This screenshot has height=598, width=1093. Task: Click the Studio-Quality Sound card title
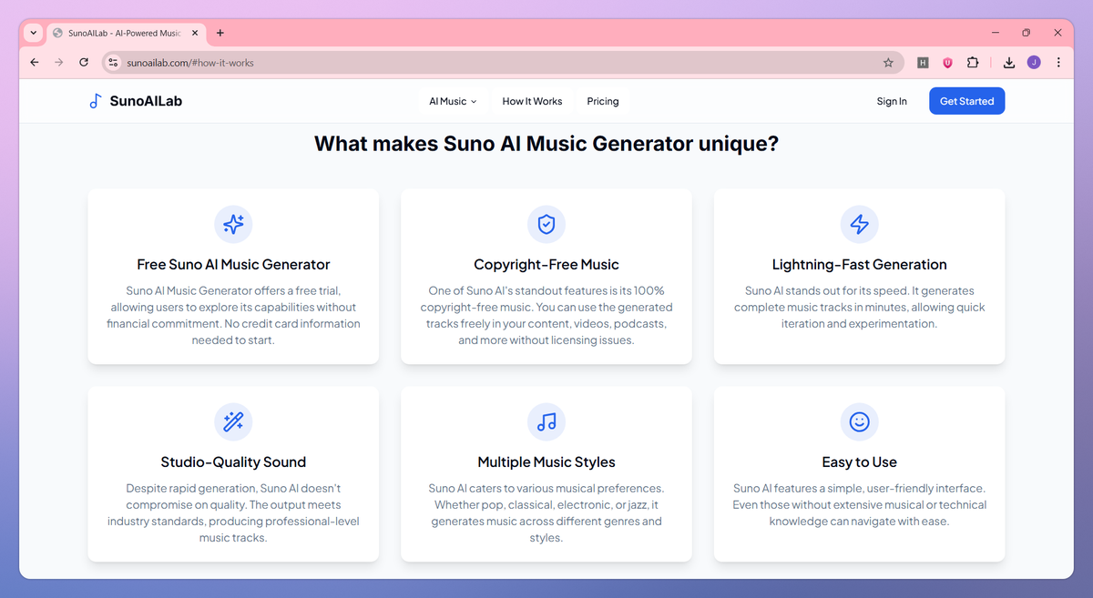(233, 462)
